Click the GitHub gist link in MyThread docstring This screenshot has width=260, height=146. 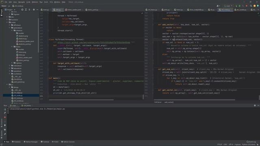click(94, 43)
